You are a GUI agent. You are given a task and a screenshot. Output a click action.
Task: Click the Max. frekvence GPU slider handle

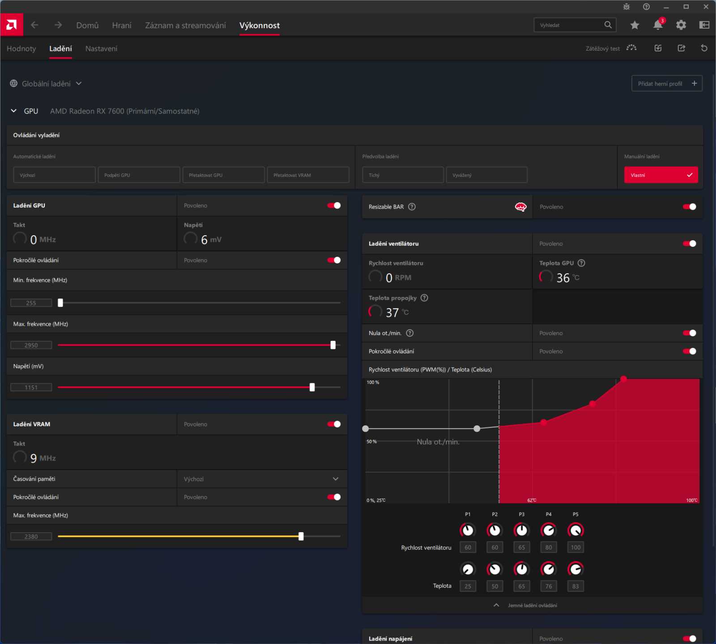(333, 345)
